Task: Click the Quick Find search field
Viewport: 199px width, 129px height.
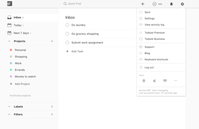Action: pos(75,4)
